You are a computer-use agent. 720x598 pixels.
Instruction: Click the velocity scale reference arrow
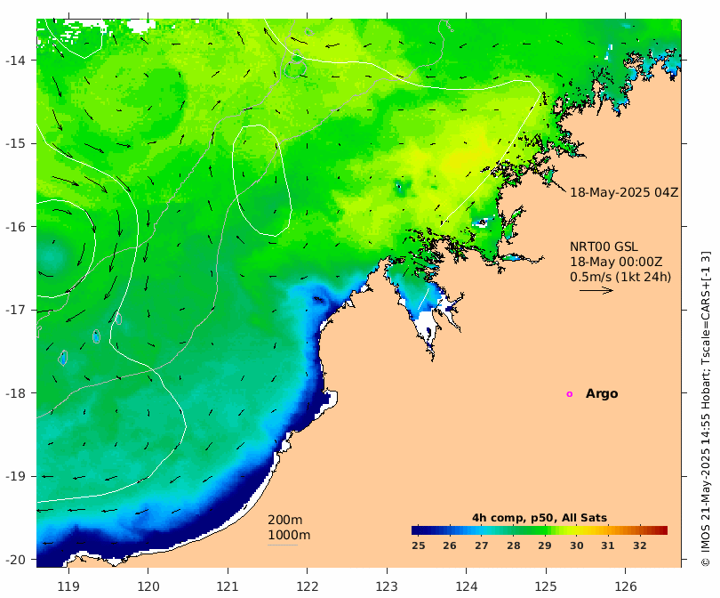(x=596, y=290)
